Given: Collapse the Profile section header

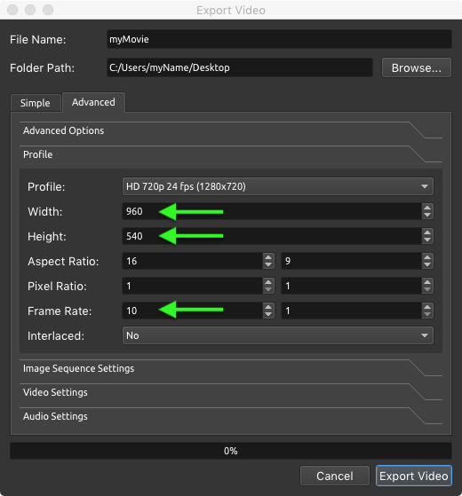Looking at the screenshot, I should click(231, 154).
